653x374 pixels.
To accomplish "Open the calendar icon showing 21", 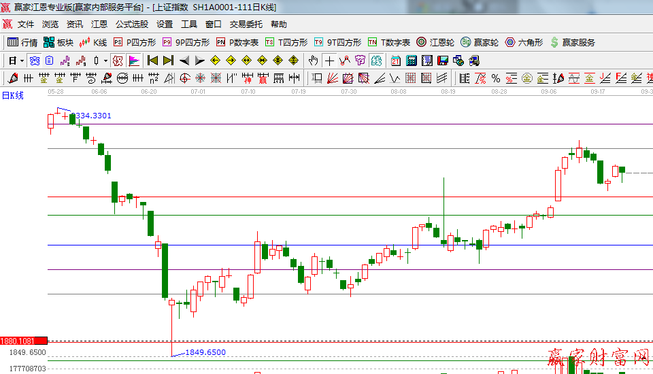I will pos(396,61).
